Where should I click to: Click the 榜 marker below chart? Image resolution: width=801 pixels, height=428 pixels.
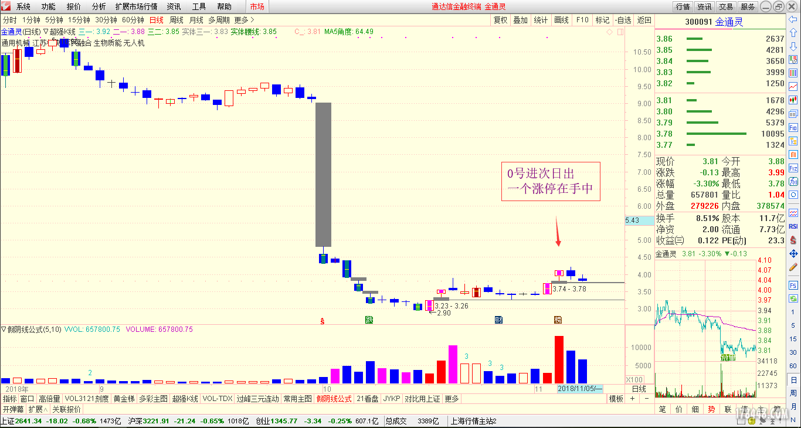(x=558, y=320)
